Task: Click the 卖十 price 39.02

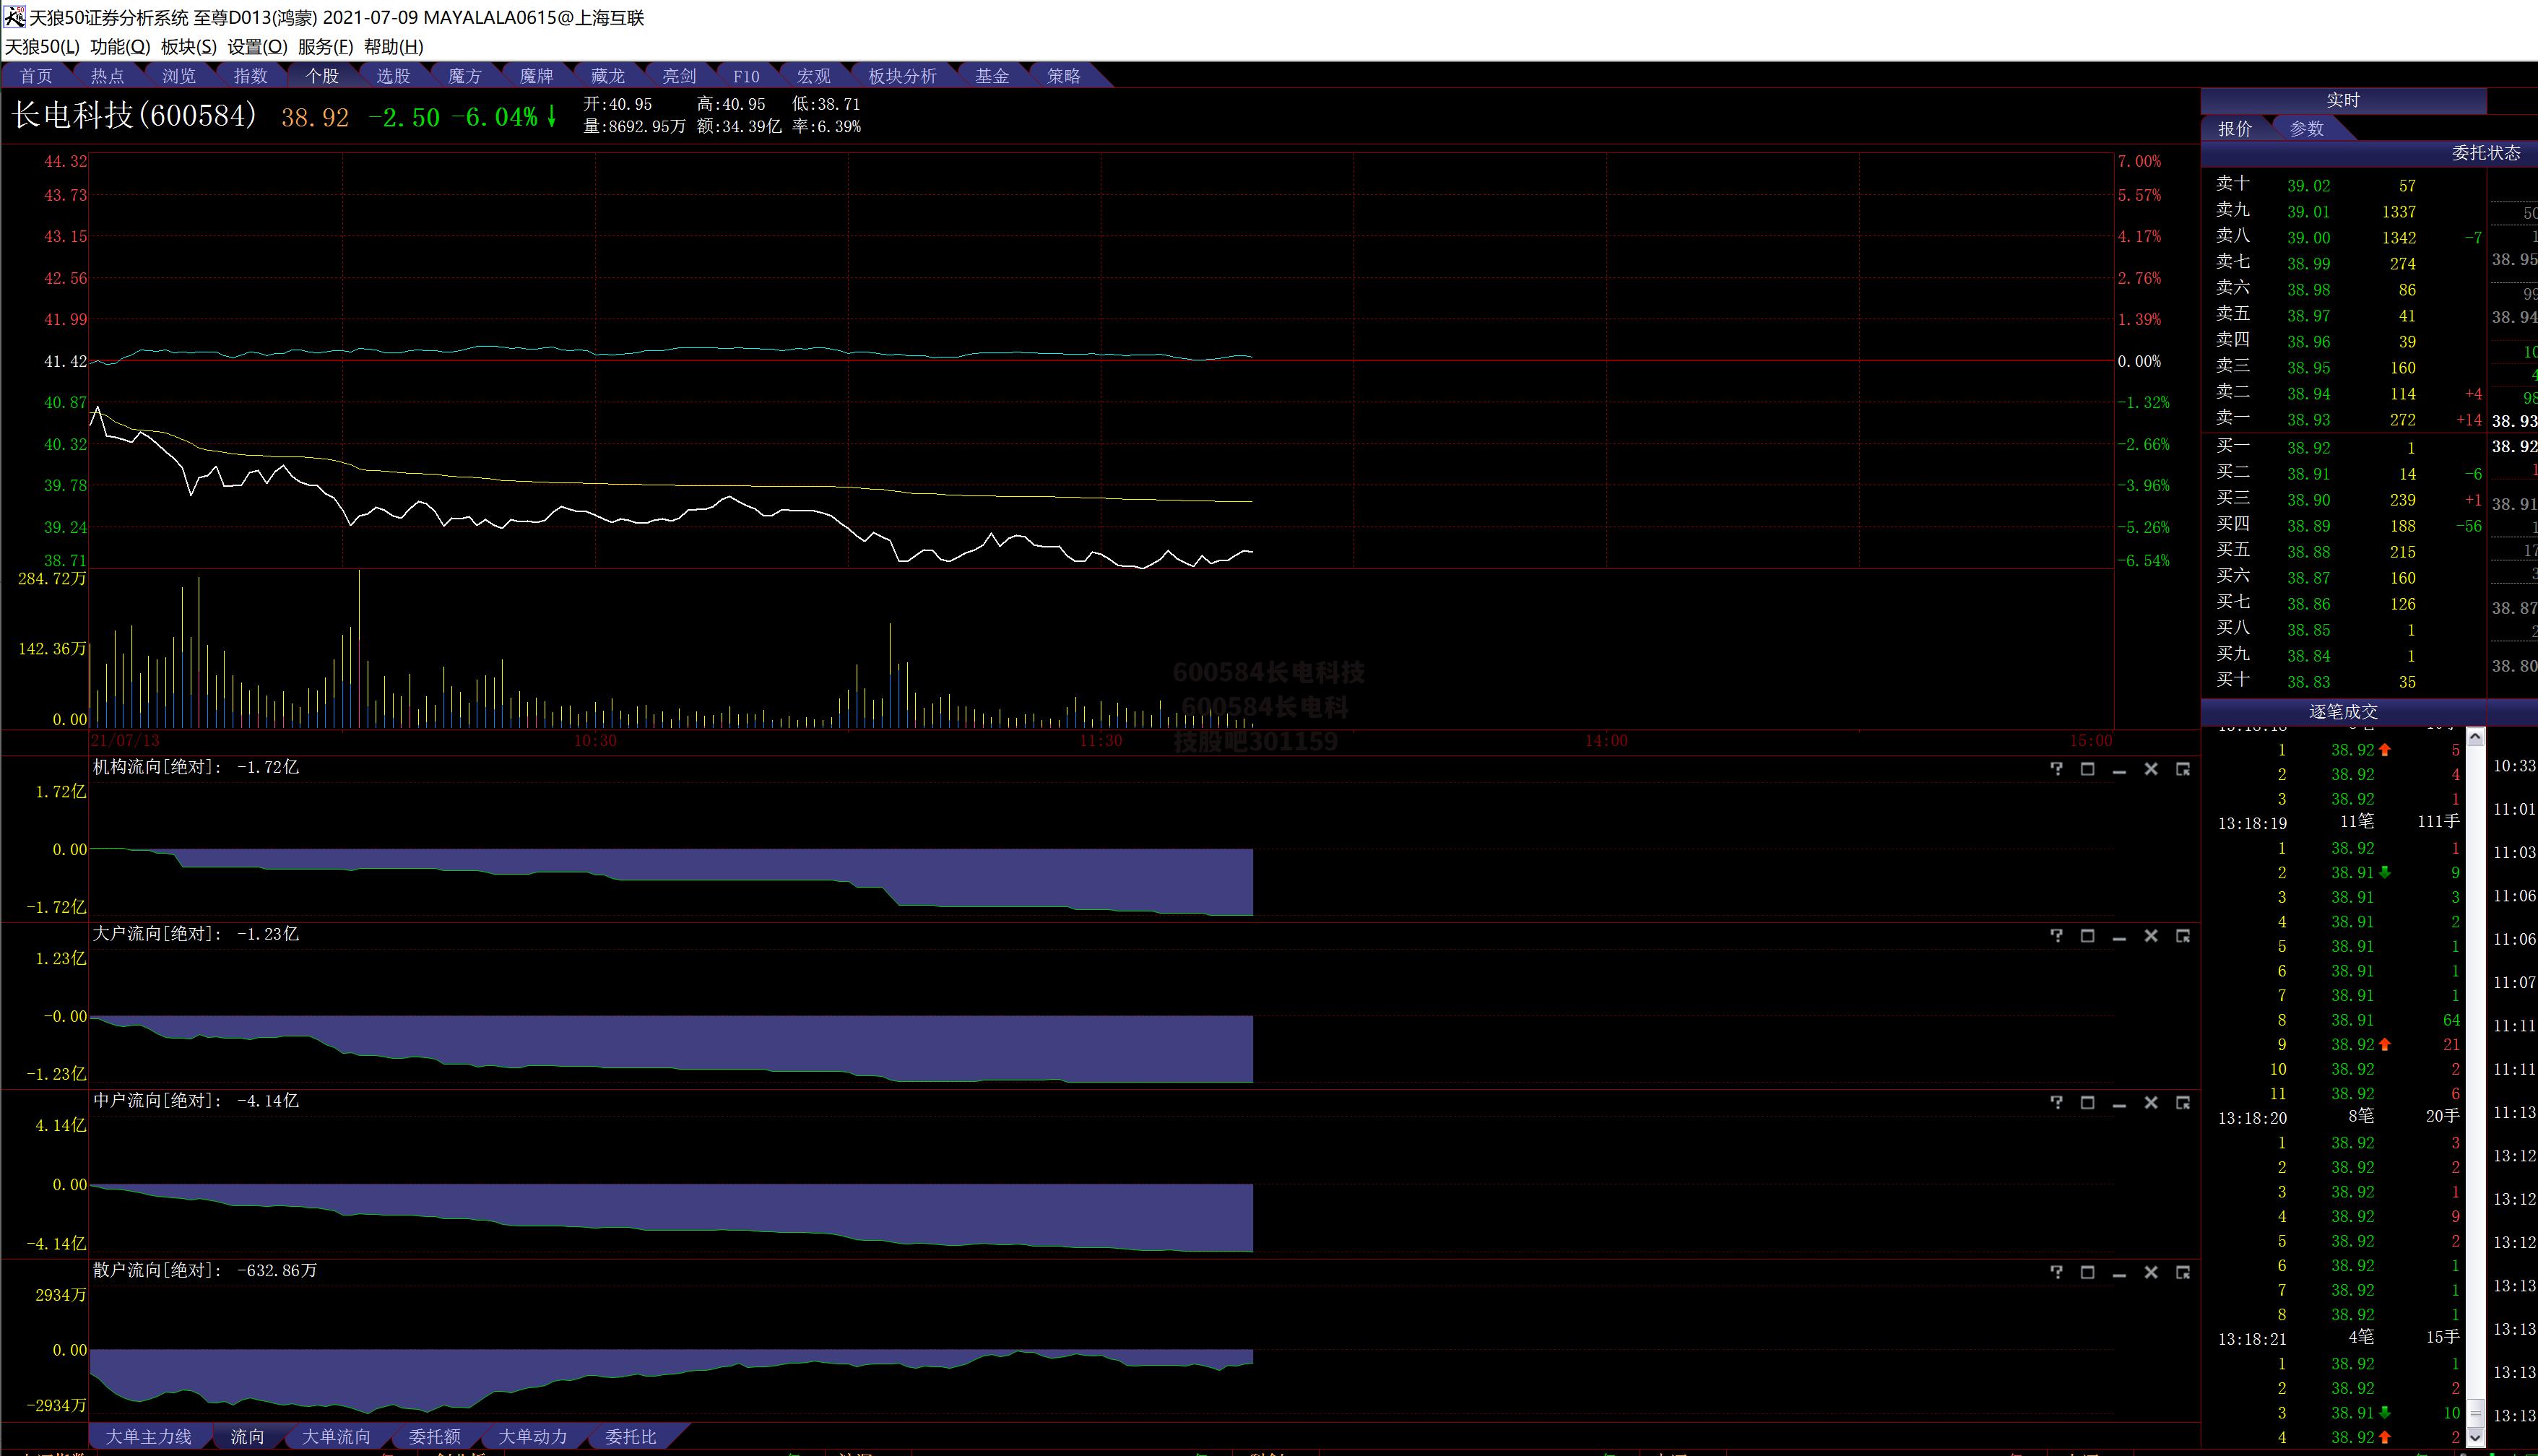Action: pos(2308,186)
